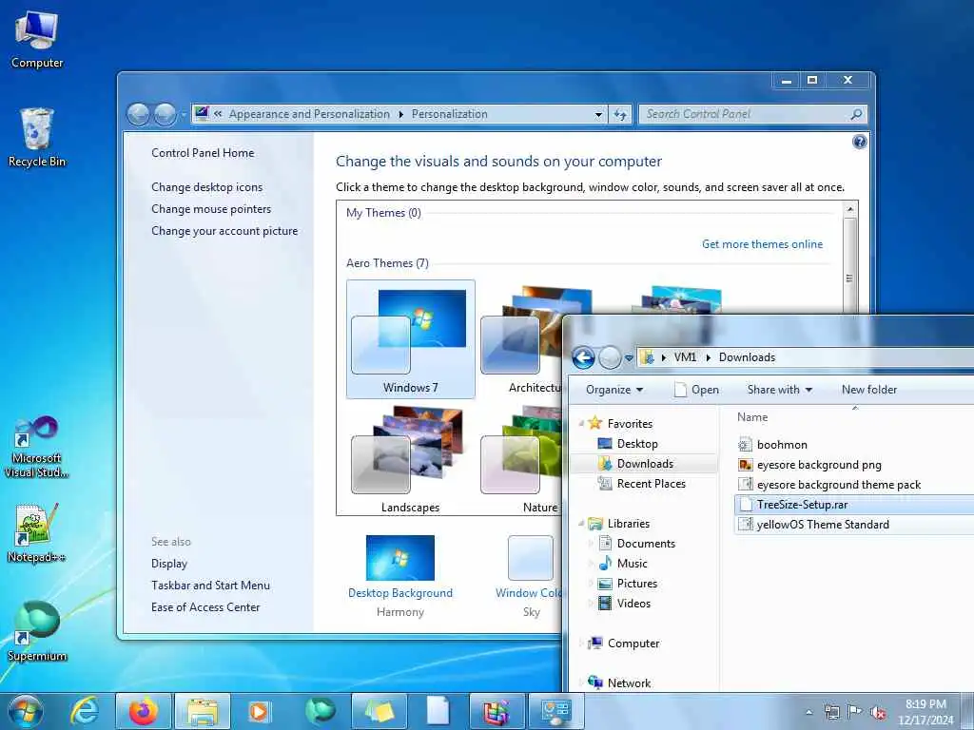Select the Notepad++ desktop shortcut

pos(37,532)
